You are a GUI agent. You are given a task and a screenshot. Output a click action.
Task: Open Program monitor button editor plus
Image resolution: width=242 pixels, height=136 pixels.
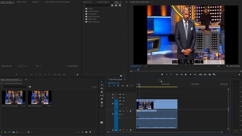click(239, 75)
